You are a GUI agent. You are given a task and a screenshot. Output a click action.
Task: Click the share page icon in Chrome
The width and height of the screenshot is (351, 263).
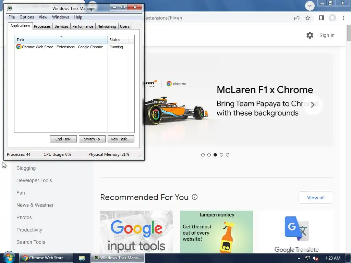coord(297,18)
